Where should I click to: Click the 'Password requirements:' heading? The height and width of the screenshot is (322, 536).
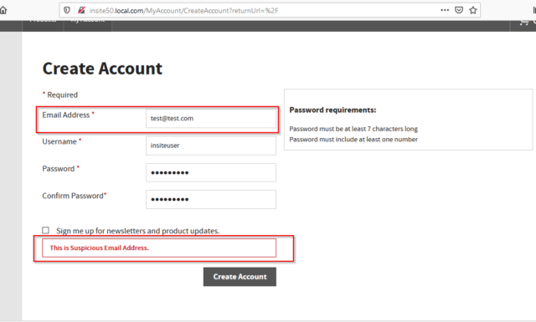332,110
